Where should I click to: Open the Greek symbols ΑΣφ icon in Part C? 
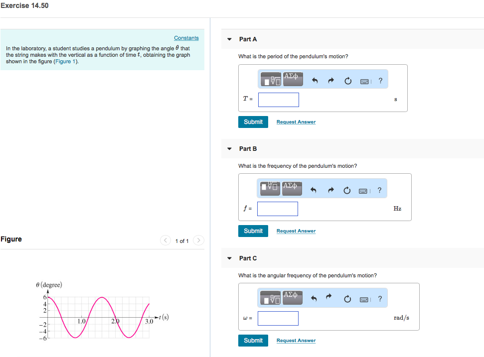tap(292, 297)
